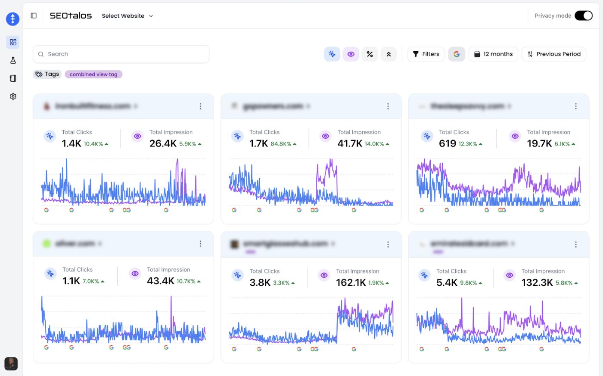The width and height of the screenshot is (603, 376).
Task: Open the three-dot menu on last site card
Action: [576, 245]
